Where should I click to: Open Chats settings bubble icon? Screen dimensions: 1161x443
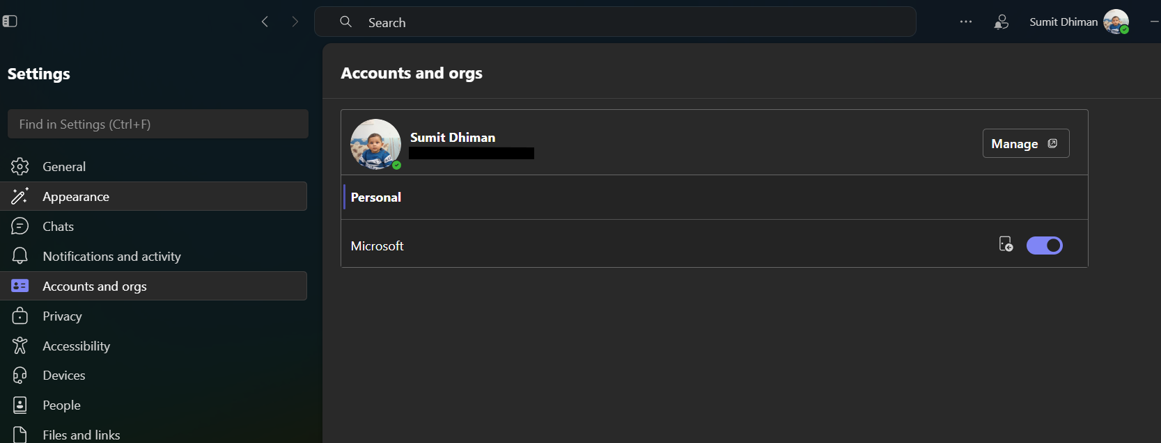pyautogui.click(x=20, y=226)
